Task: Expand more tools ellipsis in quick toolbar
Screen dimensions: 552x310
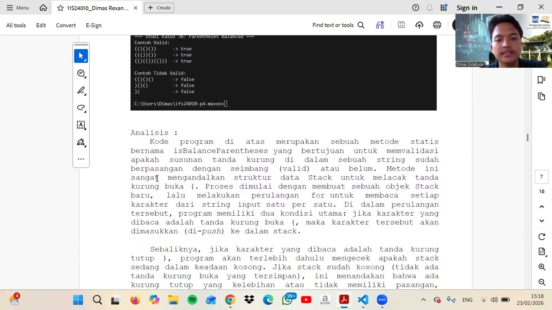Action: click(81, 159)
